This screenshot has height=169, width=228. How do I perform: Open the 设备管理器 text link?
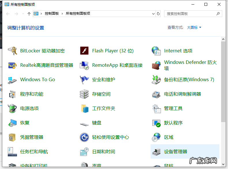176,152
